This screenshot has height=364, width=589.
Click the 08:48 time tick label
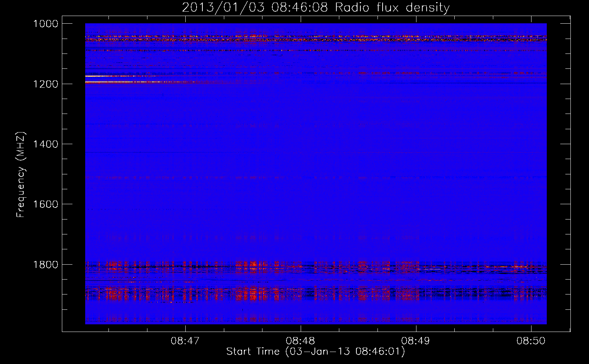click(x=301, y=341)
